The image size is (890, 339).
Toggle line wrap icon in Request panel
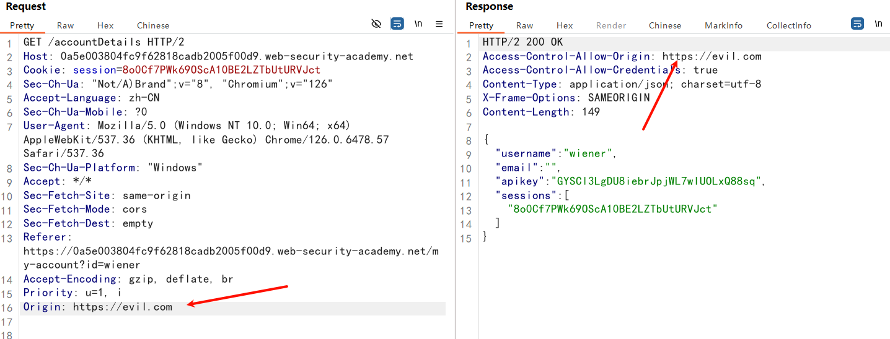click(x=397, y=24)
